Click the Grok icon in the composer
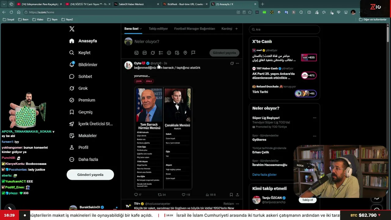391x220 pixels. click(x=153, y=53)
